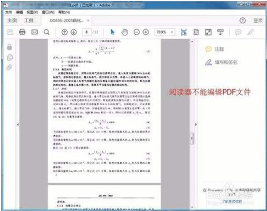The width and height of the screenshot is (267, 211).
Task: Click the read mode keyboard icon
Action: click(x=221, y=32)
